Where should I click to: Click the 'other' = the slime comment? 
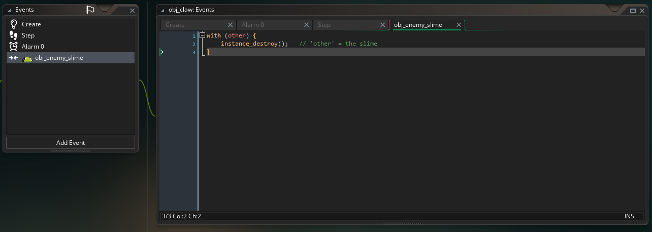(338, 44)
